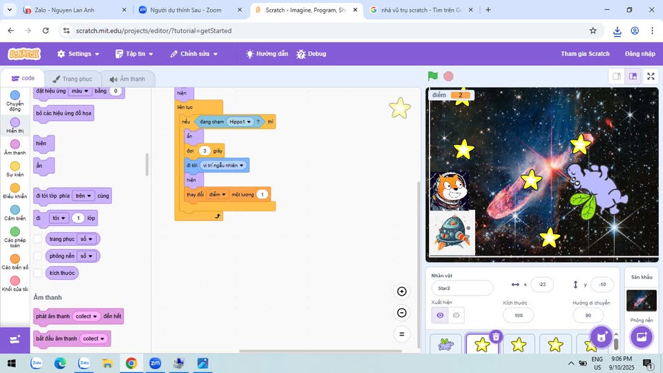Open Zoom app in the taskbar
Screen dimensions: 663x373
point(155,363)
